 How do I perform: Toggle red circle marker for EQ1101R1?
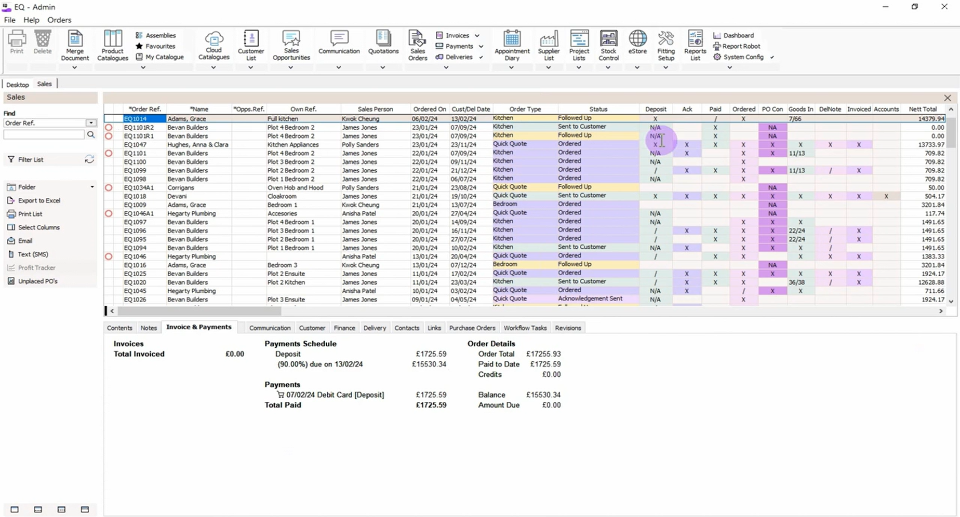point(109,136)
